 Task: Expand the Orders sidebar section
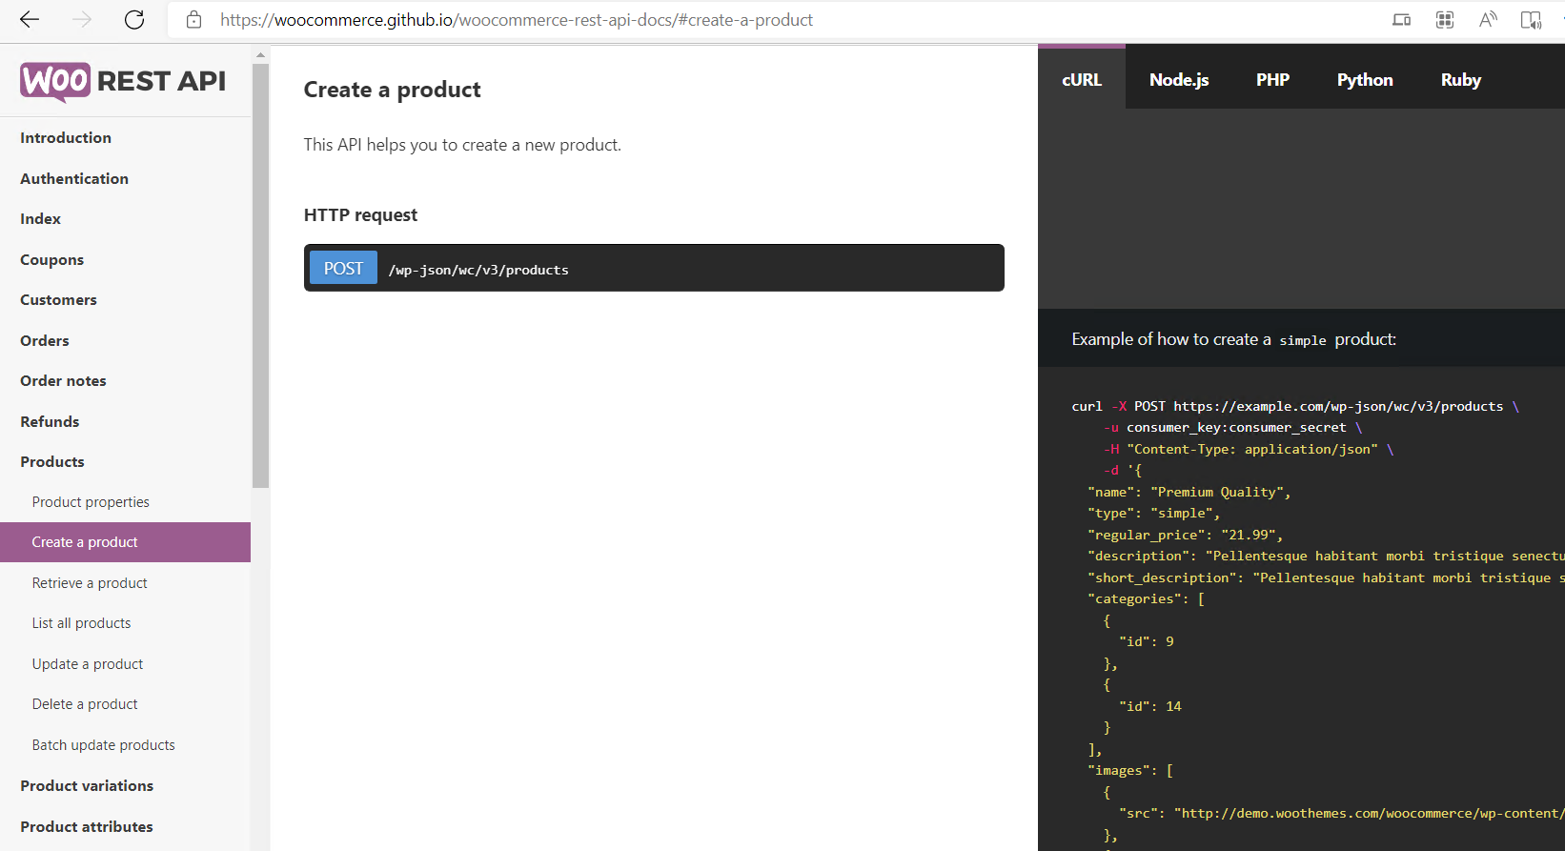45,341
